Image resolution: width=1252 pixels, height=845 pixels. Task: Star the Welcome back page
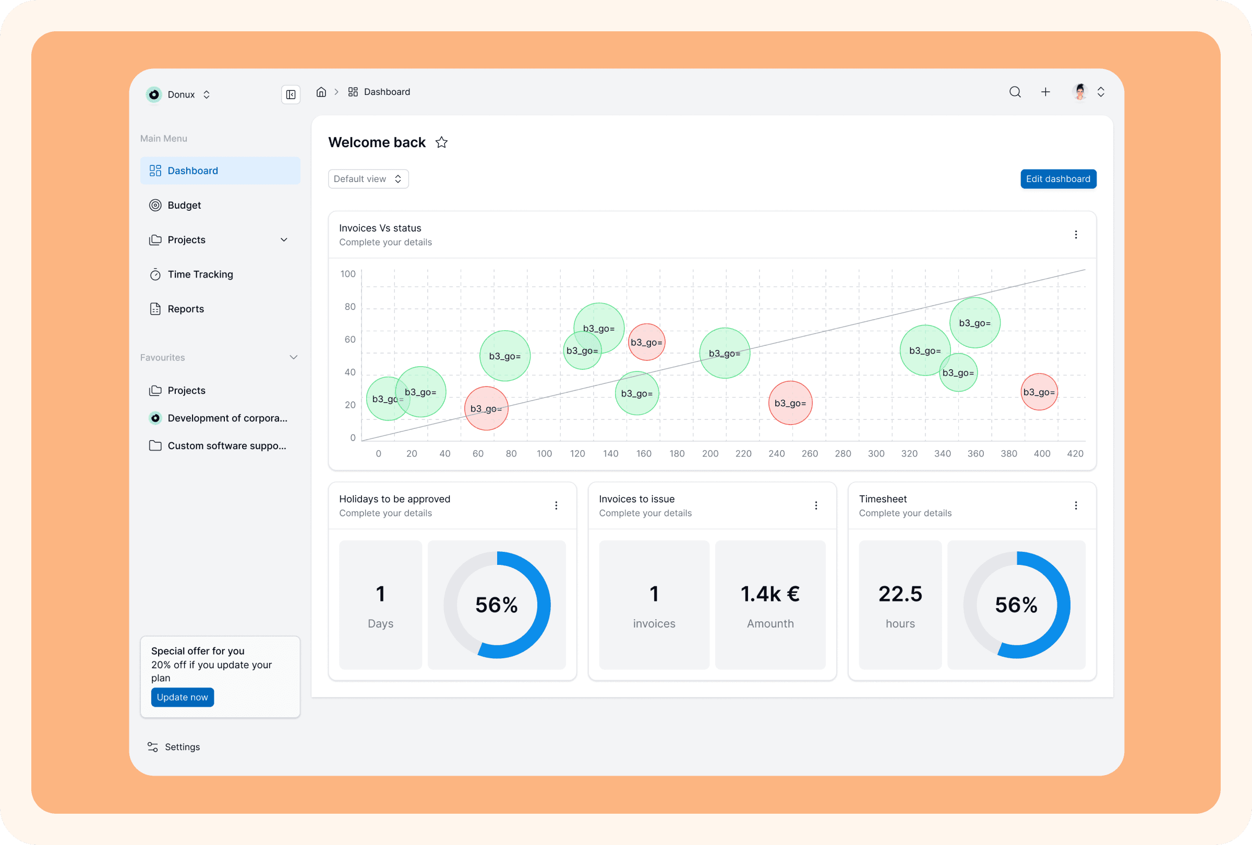coord(441,143)
